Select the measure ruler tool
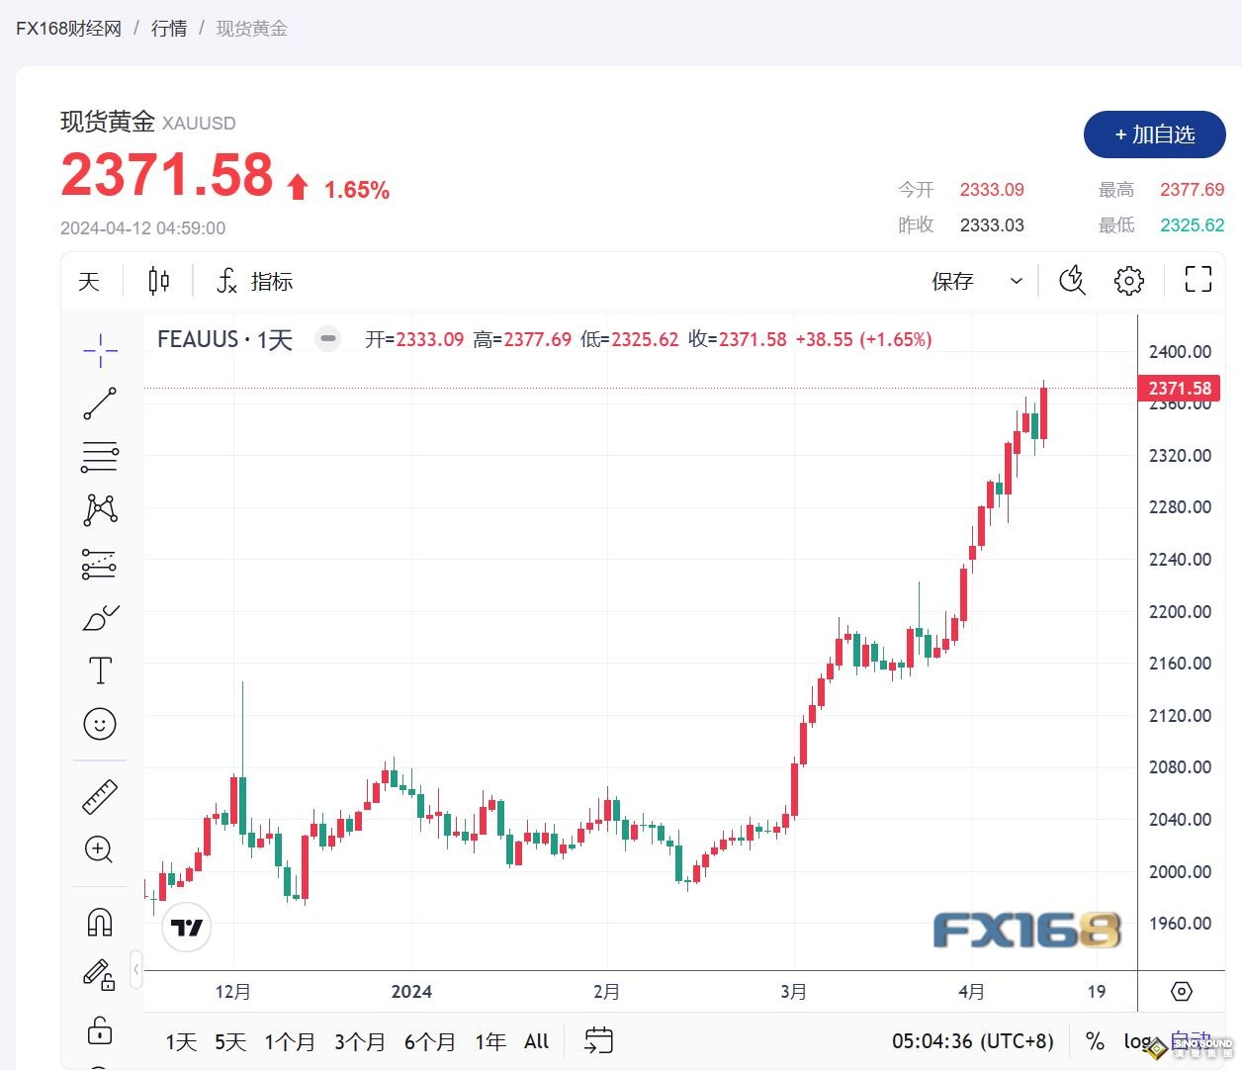The width and height of the screenshot is (1242, 1070). point(100,796)
